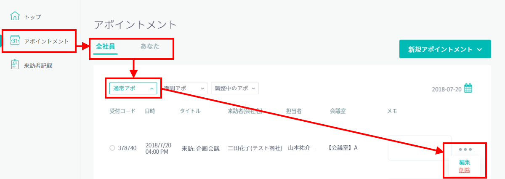
Task: Click the 削除 link
Action: (x=465, y=170)
